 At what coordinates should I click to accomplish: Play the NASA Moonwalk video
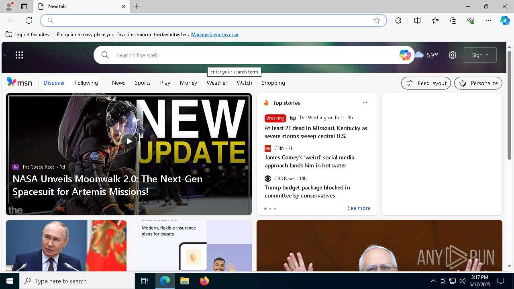click(x=128, y=141)
